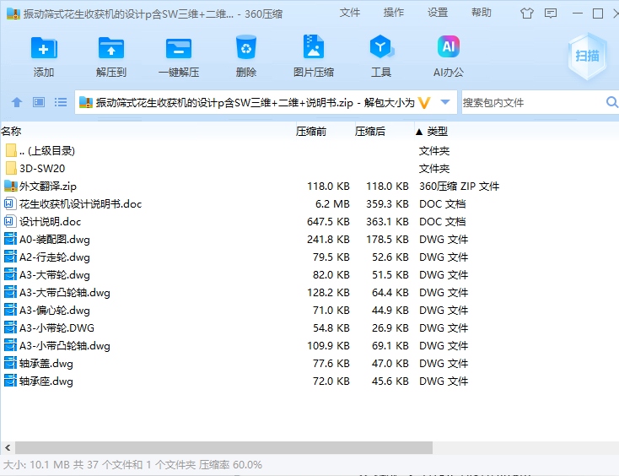Open the 帮助 (Help) menu
619x476 pixels.
(482, 13)
